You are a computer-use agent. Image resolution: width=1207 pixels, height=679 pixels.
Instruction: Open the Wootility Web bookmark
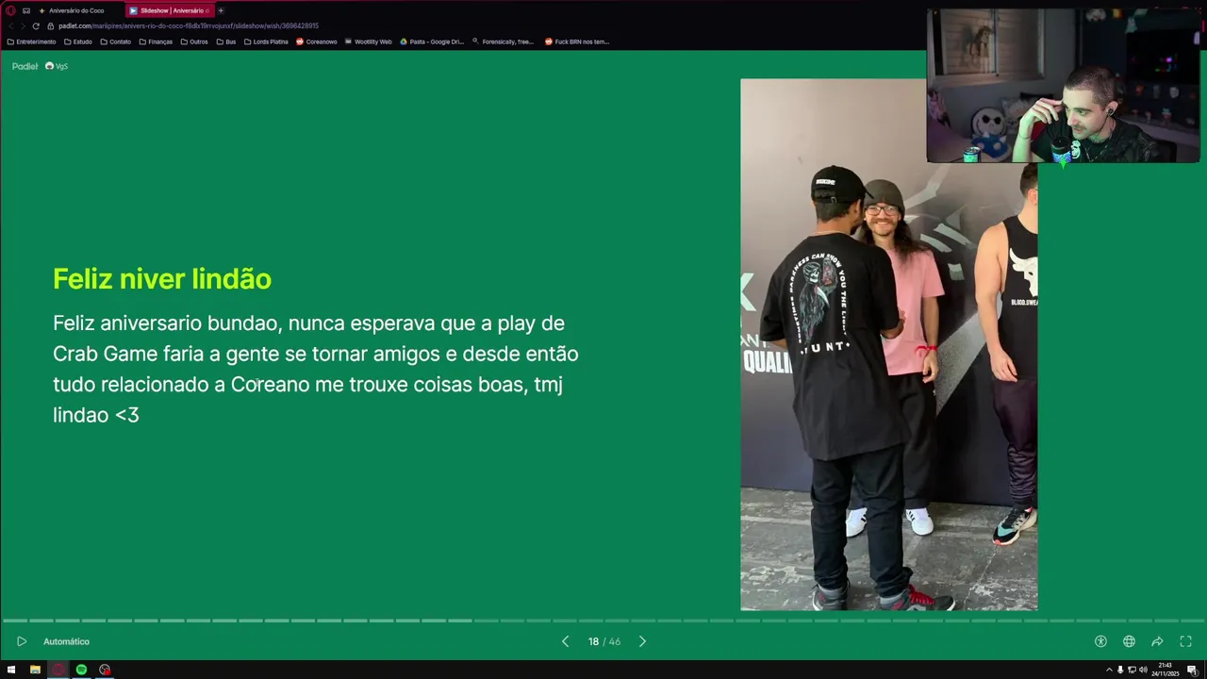click(368, 41)
